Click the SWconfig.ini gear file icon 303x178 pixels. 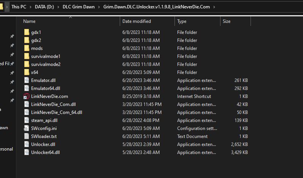tap(27, 128)
